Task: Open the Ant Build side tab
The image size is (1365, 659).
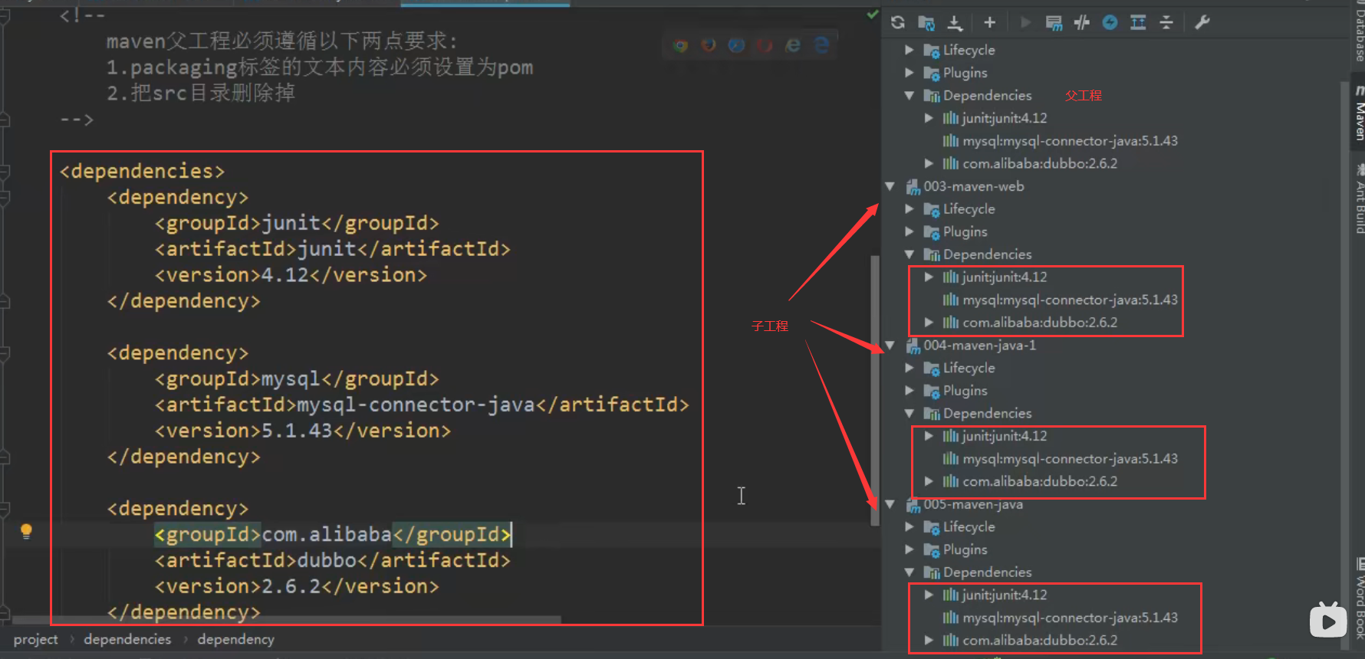Action: pyautogui.click(x=1358, y=199)
